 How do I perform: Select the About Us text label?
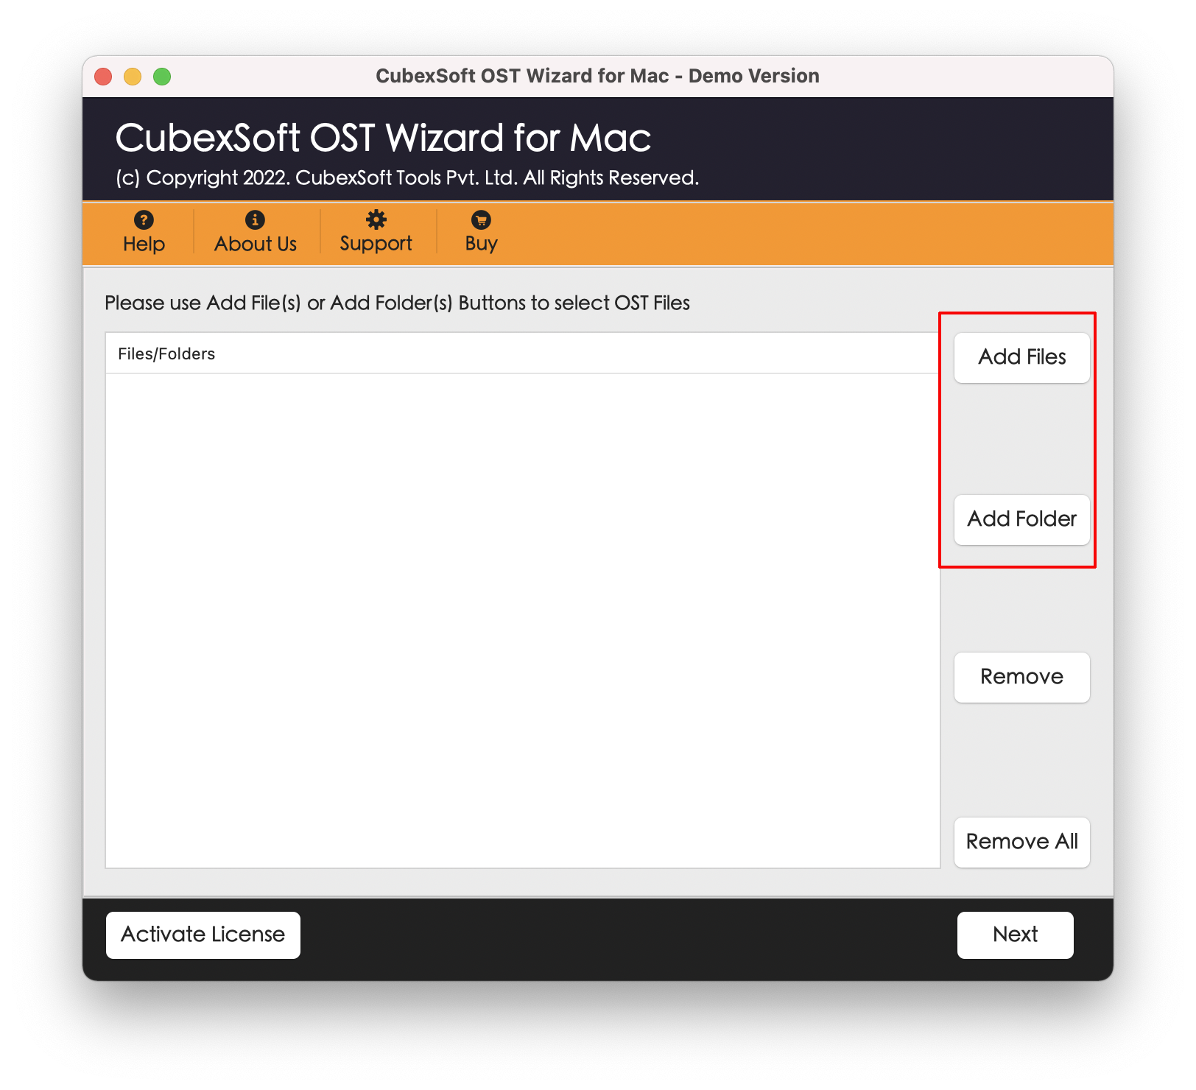click(255, 244)
